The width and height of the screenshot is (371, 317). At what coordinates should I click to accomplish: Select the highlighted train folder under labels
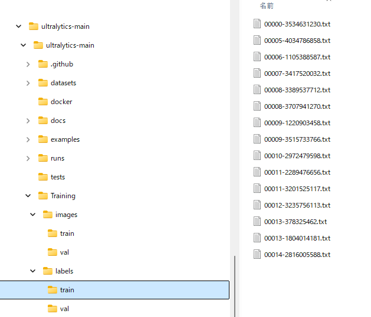[114, 290]
